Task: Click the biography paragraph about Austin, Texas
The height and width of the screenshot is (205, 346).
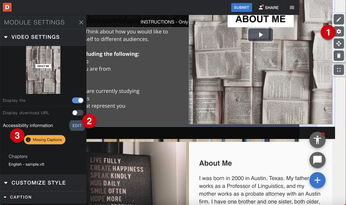Action: pos(260,190)
